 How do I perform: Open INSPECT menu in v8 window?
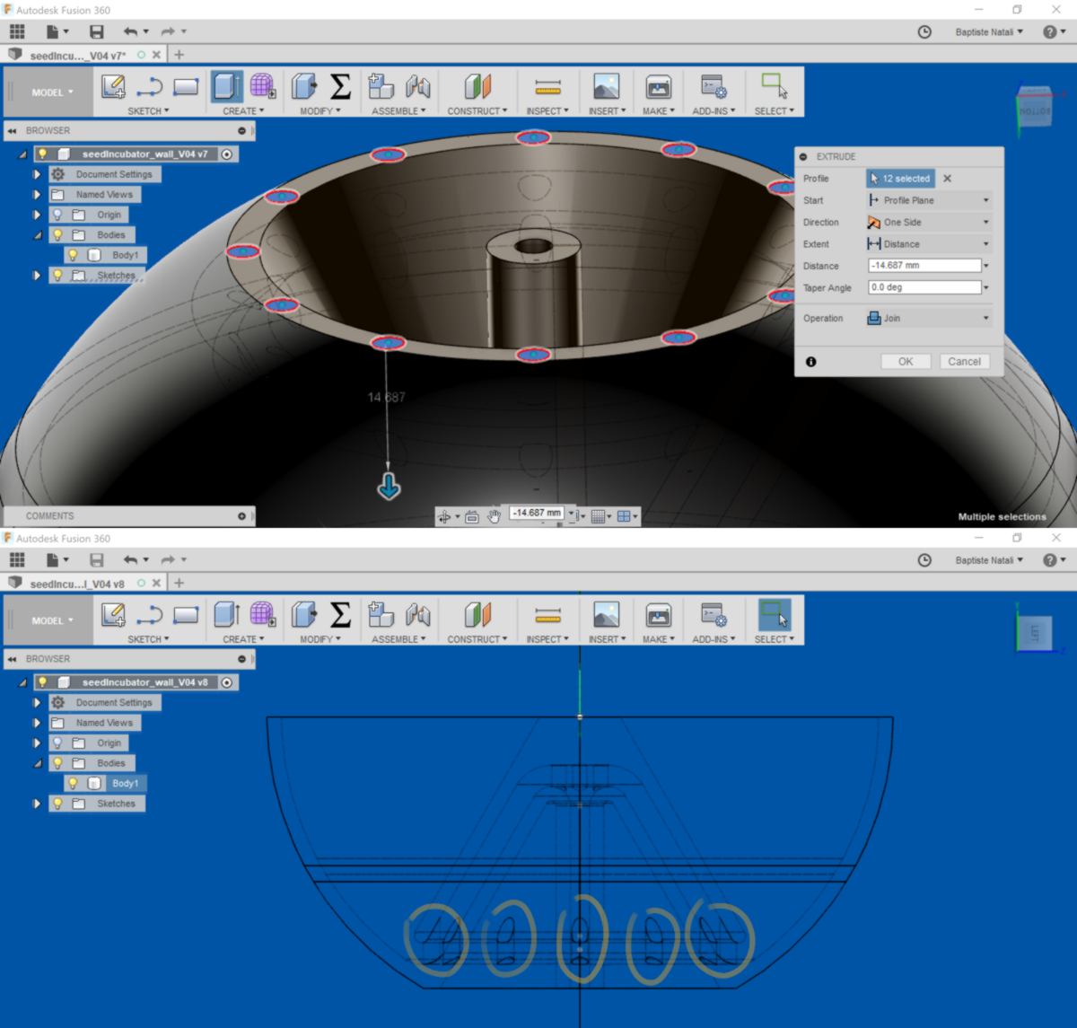pyautogui.click(x=547, y=639)
